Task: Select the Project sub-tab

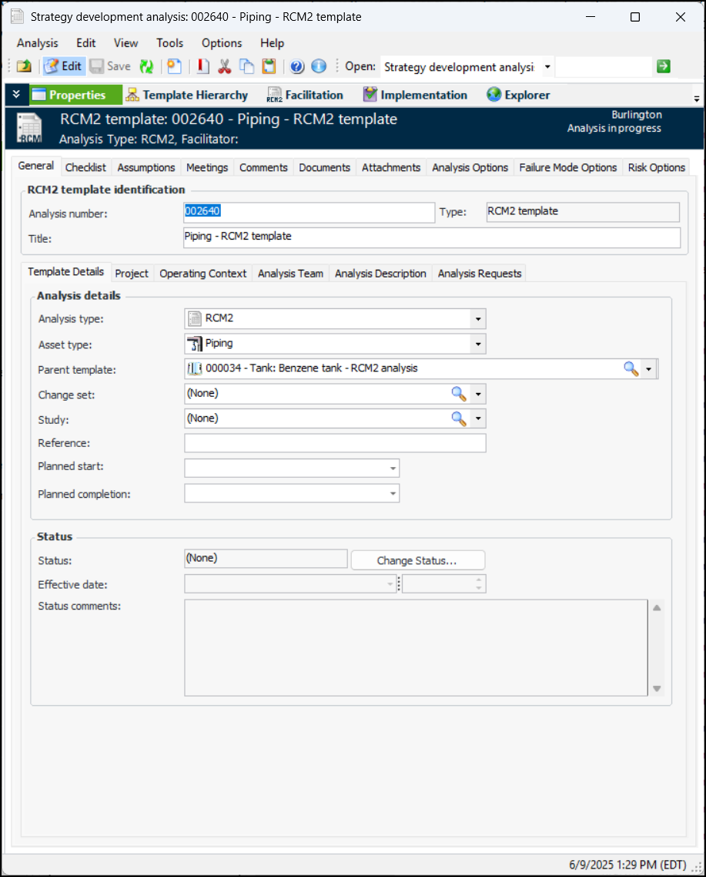Action: 132,274
